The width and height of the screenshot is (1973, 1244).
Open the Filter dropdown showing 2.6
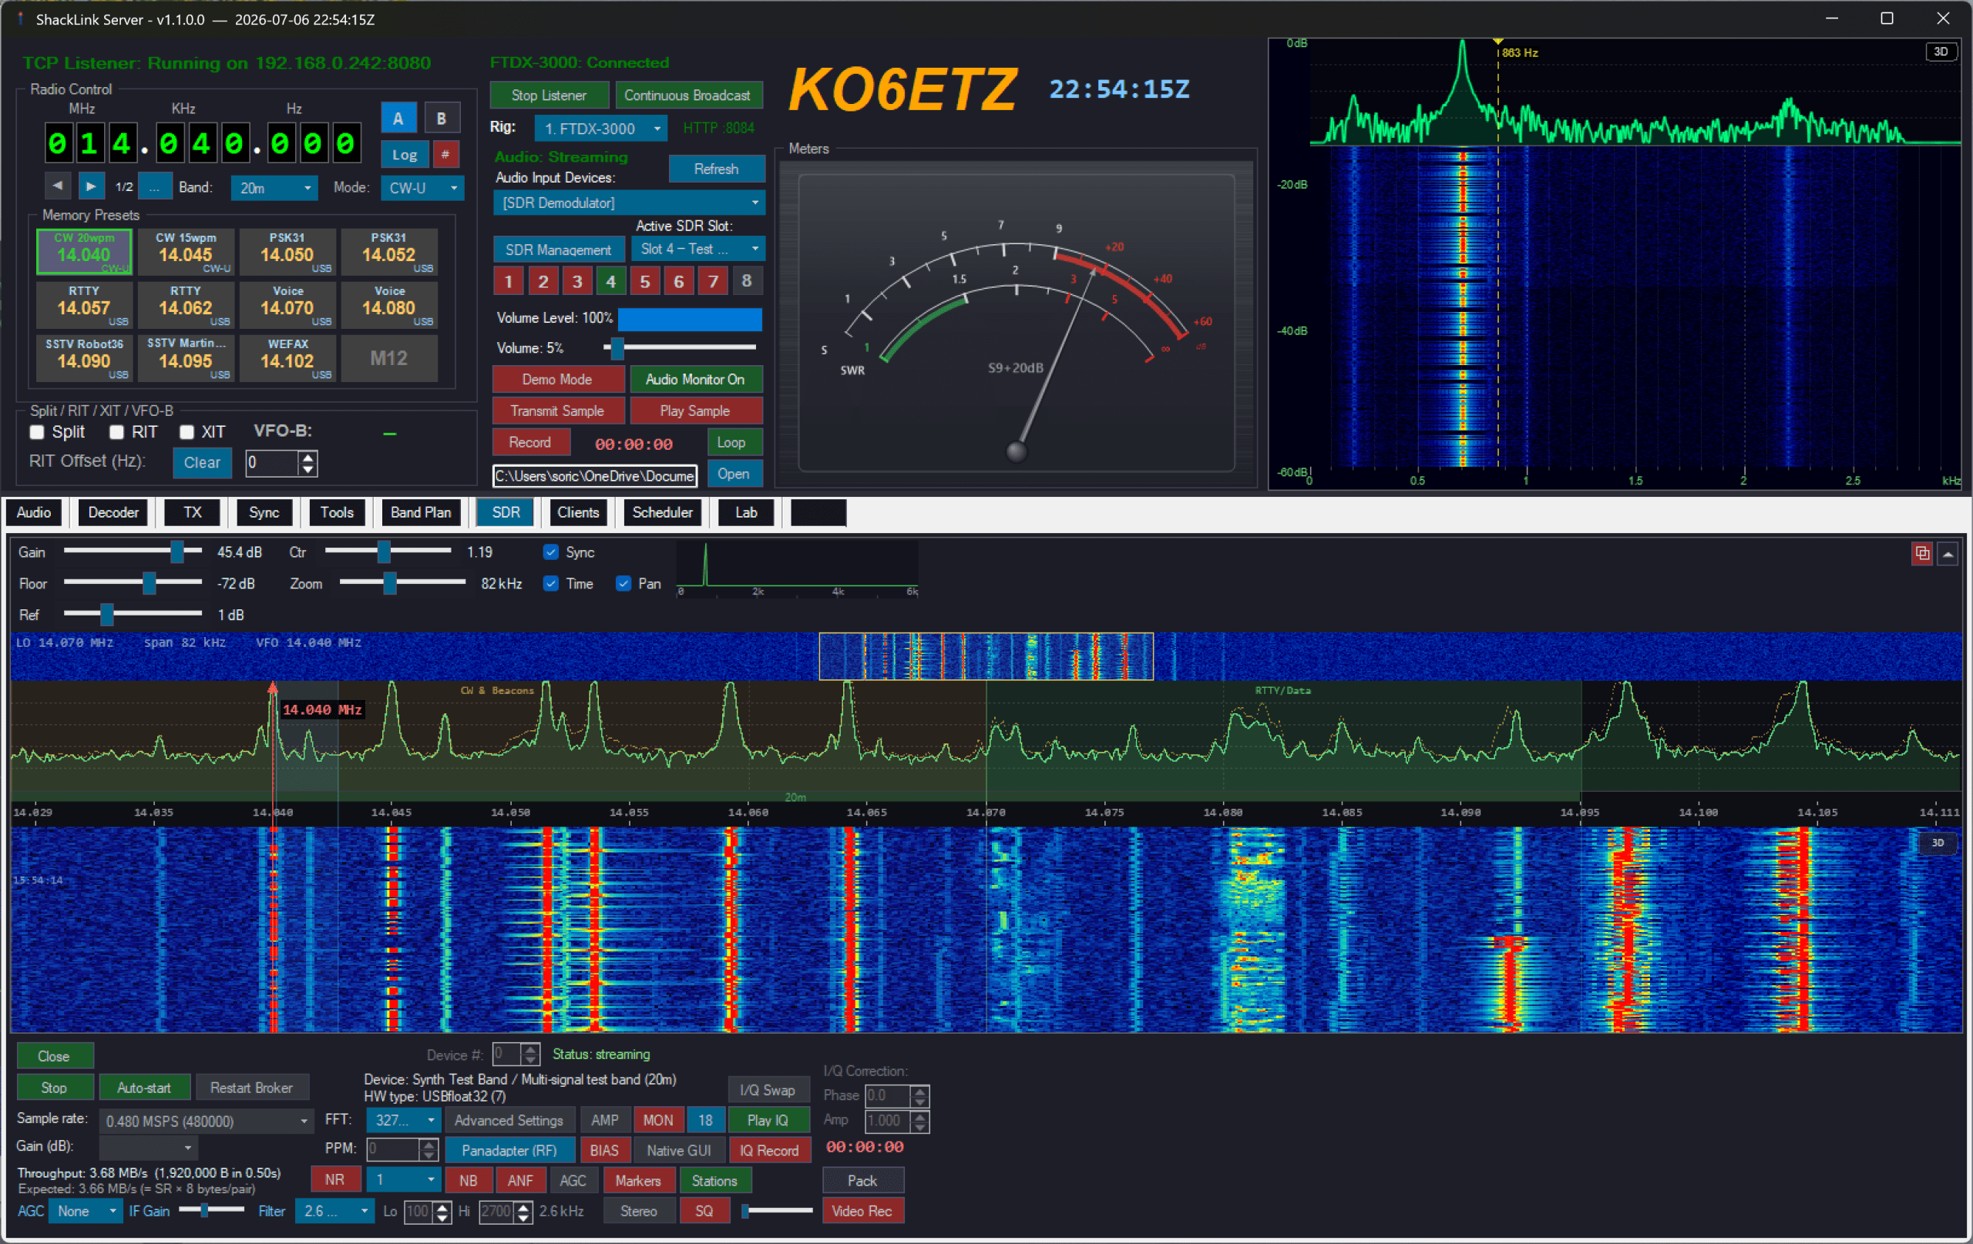[x=335, y=1210]
